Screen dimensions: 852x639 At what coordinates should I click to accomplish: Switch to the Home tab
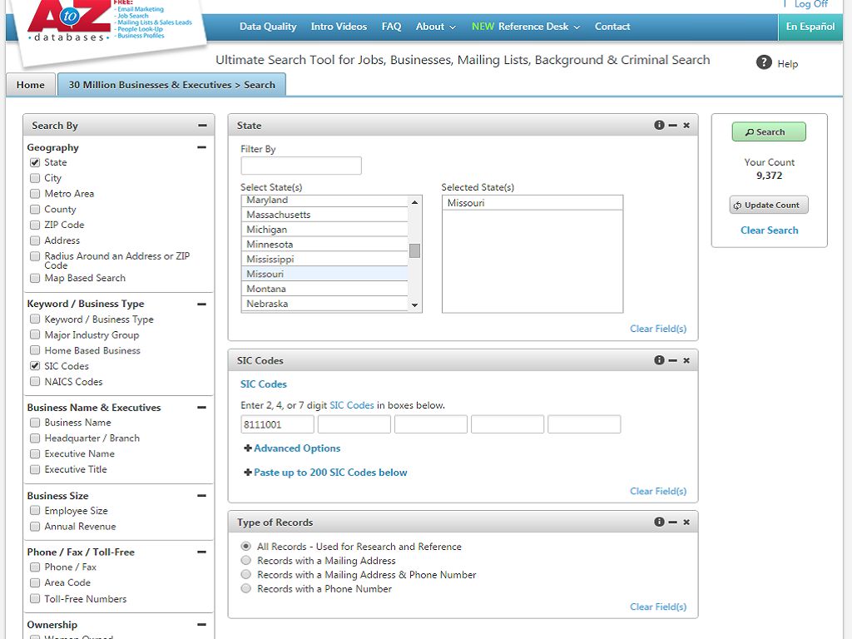pos(31,85)
